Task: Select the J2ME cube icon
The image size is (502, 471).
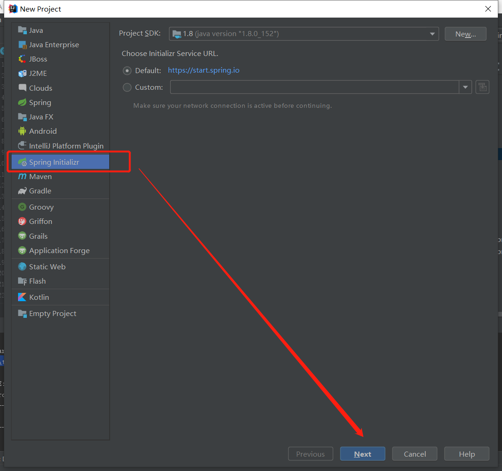Action: pyautogui.click(x=22, y=73)
